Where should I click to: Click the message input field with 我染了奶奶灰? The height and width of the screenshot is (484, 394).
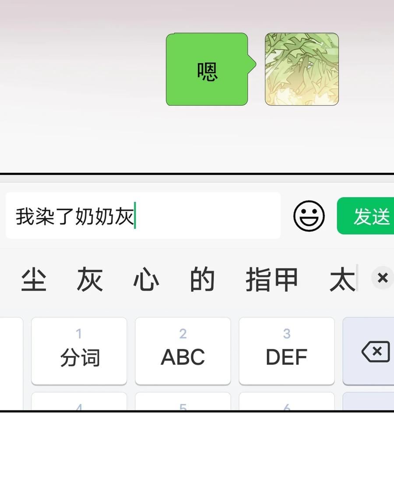(143, 215)
